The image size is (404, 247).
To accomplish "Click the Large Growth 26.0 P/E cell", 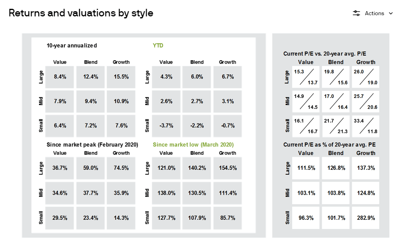I will pos(365,77).
